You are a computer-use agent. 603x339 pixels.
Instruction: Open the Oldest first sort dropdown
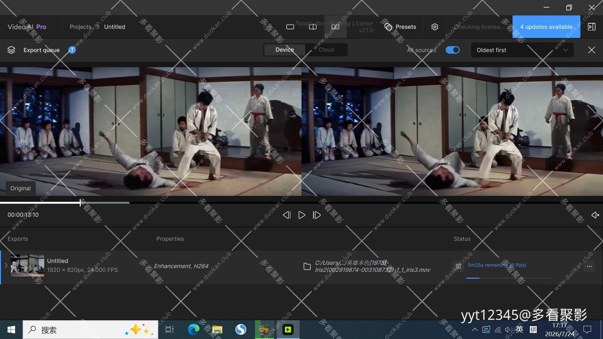tap(522, 50)
